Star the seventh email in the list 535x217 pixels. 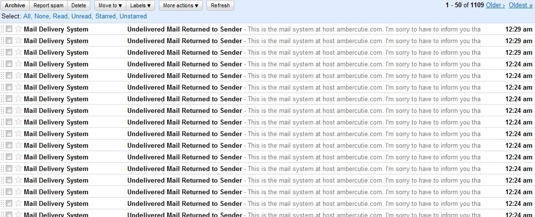18,99
